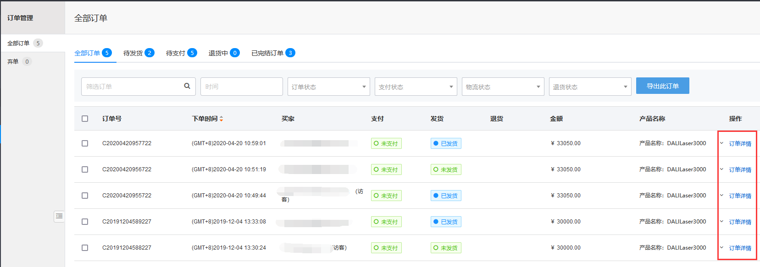Click the search magnifier icon in filter box
This screenshot has height=267, width=760.
pos(187,86)
